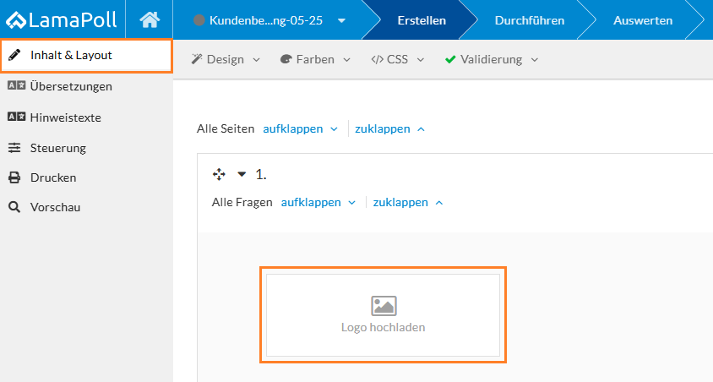Viewport: 713px width, 382px height.
Task: Click the home icon in header
Action: pyautogui.click(x=150, y=19)
